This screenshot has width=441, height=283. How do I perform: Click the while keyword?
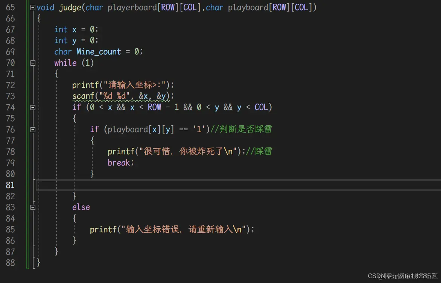point(65,63)
